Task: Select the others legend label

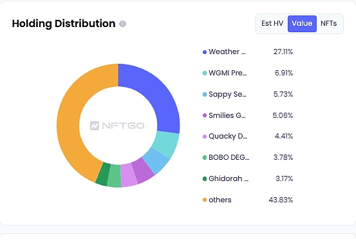Action: 220,200
